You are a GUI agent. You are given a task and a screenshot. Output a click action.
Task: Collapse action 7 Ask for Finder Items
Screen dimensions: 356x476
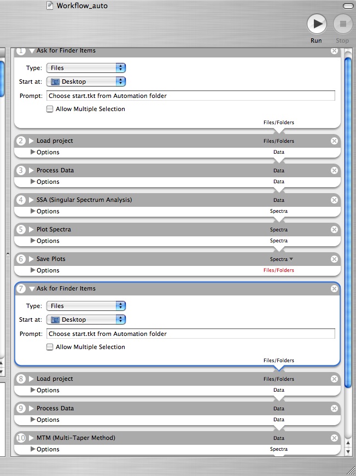pos(32,289)
